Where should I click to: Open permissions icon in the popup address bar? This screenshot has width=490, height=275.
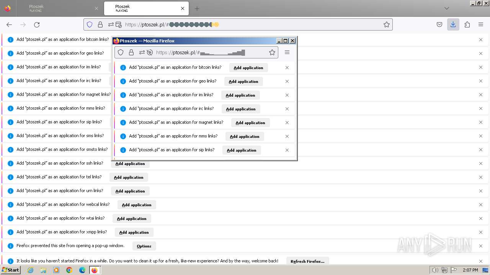pos(142,52)
